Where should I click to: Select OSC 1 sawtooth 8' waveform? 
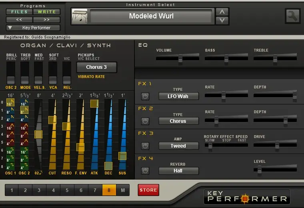tap(10, 111)
